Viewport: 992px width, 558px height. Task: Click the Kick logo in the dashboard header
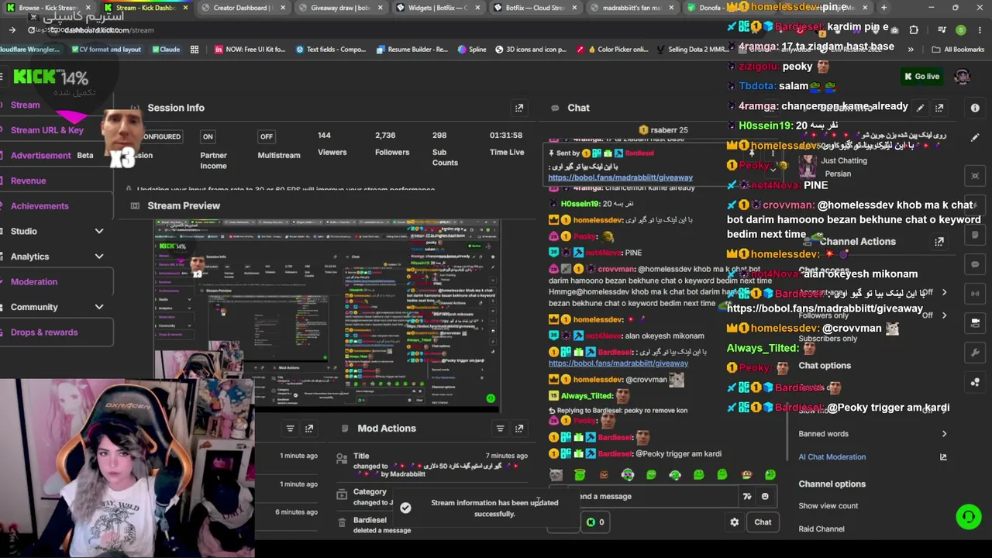pos(34,77)
